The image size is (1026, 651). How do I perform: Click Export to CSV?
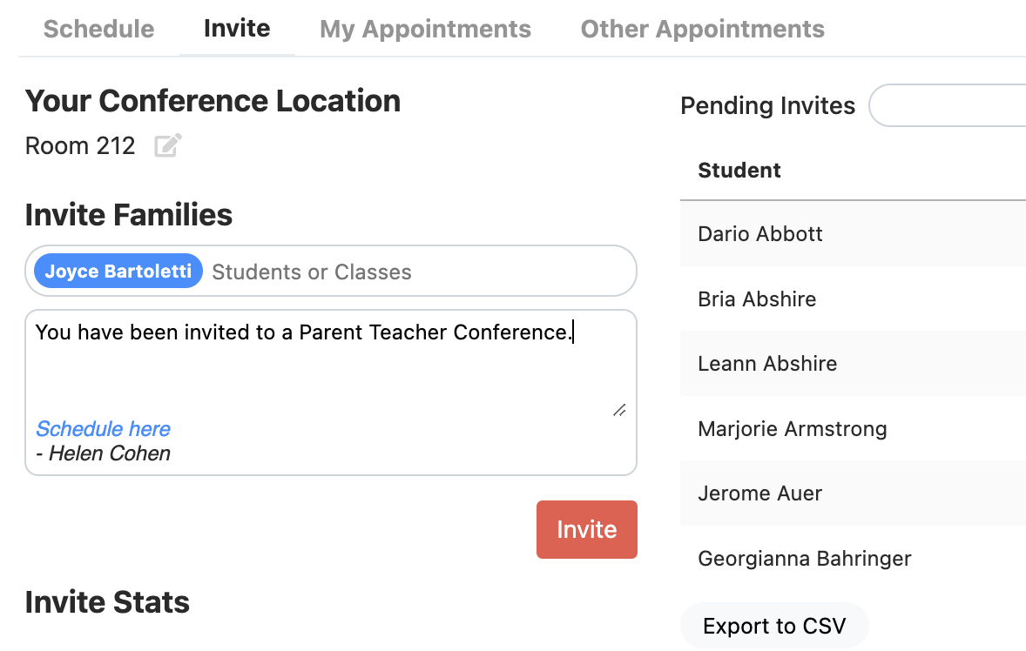(773, 625)
